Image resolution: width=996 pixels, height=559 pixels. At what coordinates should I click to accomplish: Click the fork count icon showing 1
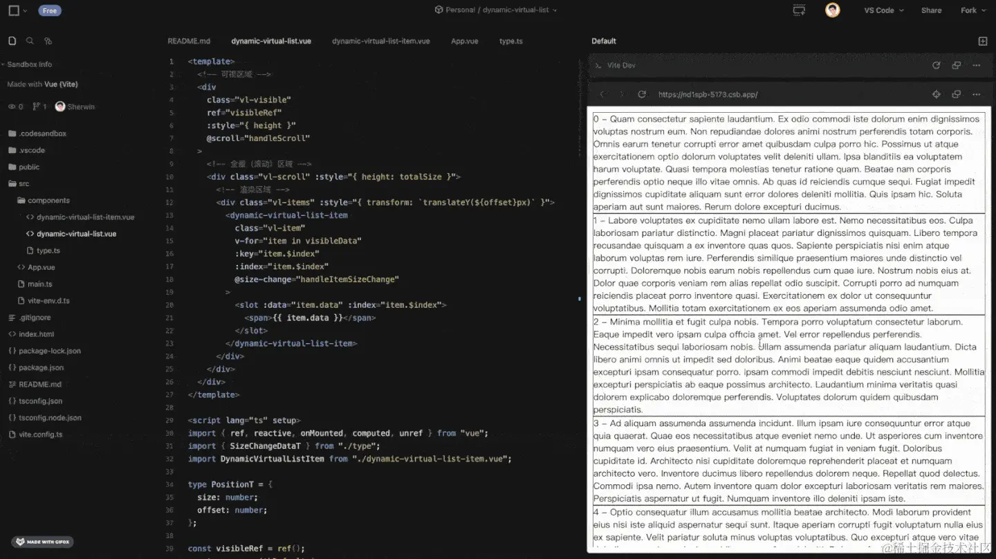[39, 107]
